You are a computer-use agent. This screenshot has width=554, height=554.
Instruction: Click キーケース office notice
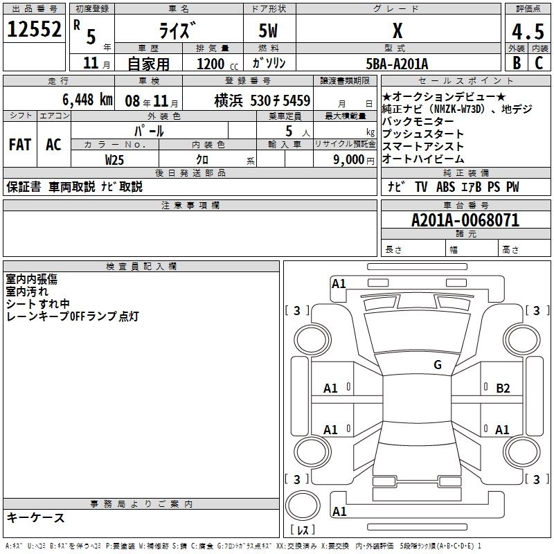coord(35,517)
